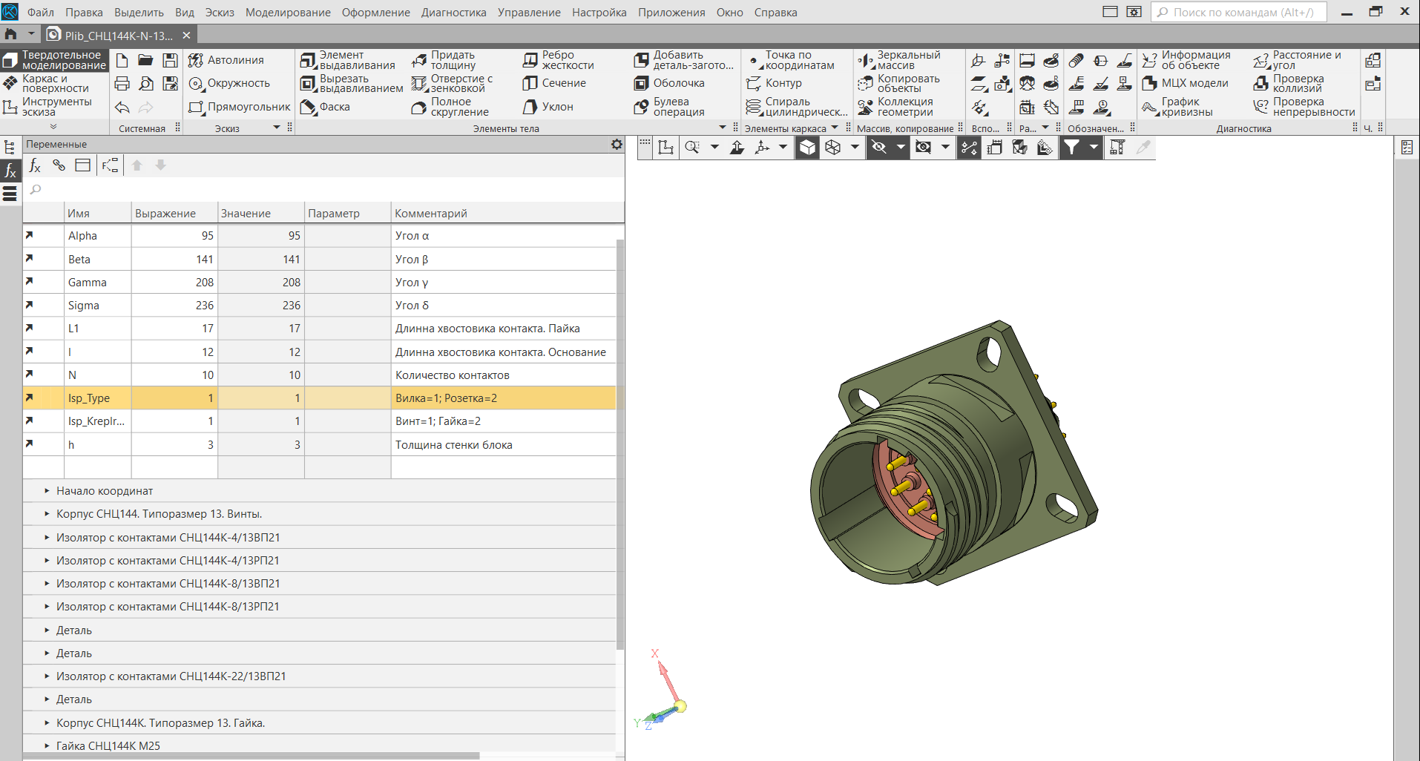Select the Chamfer (Фаска) tool

tap(325, 107)
